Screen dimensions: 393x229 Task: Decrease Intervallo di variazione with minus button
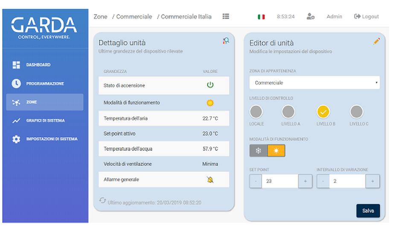click(323, 181)
